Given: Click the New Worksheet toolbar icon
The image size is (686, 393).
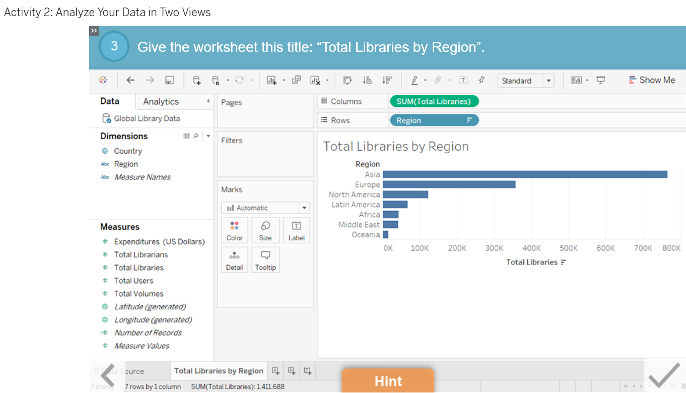Looking at the screenshot, I should click(x=272, y=80).
